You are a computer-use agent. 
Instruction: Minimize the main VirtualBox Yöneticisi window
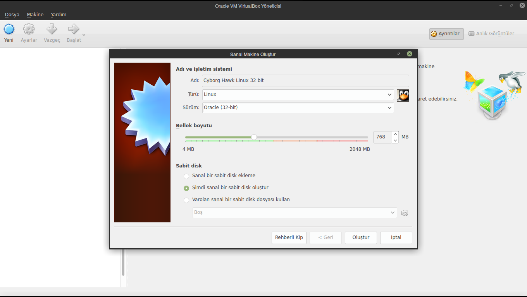pyautogui.click(x=501, y=5)
